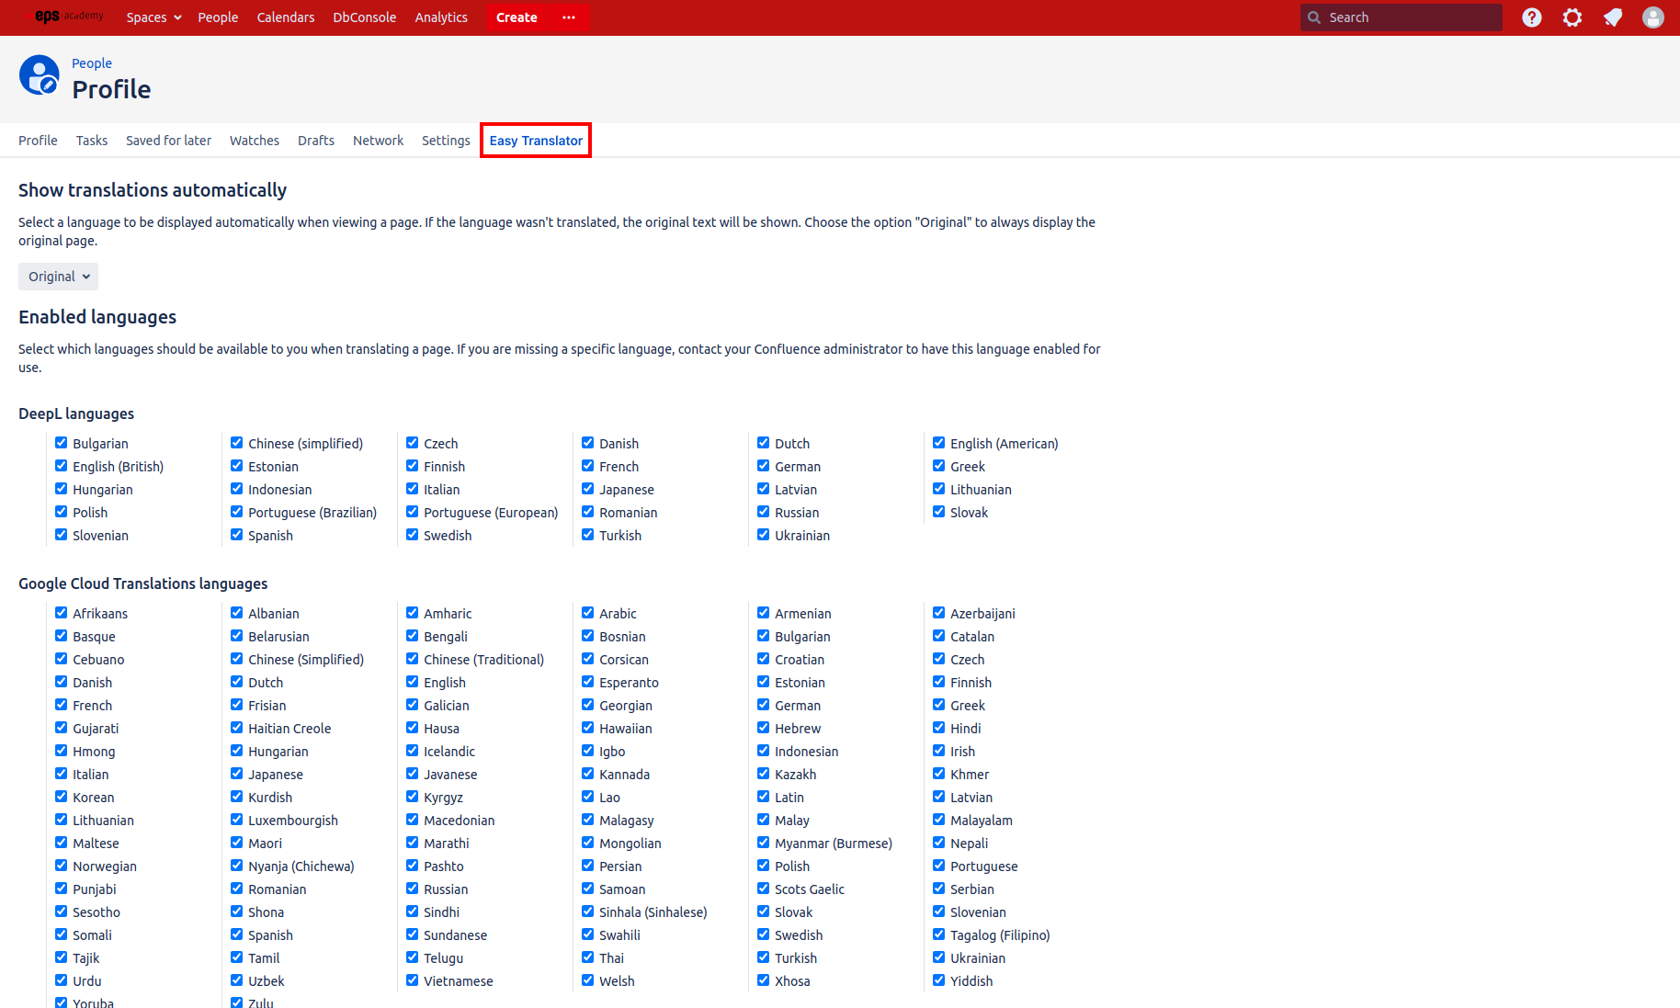The width and height of the screenshot is (1680, 1008).
Task: Open the Create button menu
Action: (x=516, y=17)
